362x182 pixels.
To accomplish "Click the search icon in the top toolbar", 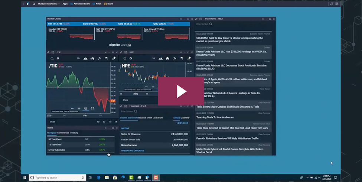I will point(34,4).
